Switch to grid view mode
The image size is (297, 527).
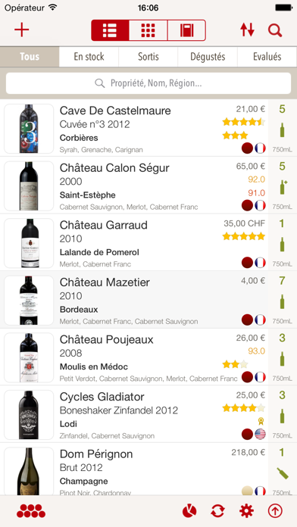point(148,30)
